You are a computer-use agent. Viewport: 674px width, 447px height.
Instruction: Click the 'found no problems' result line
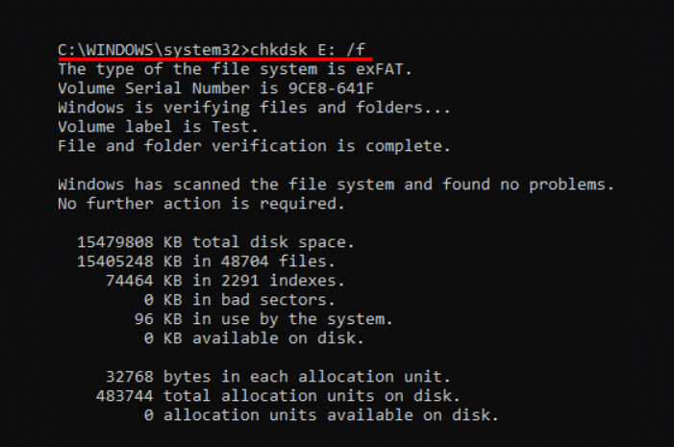pyautogui.click(x=336, y=184)
